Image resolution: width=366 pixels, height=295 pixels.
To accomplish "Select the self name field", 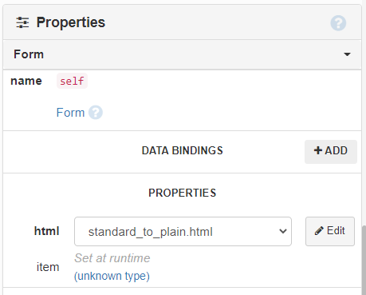I will 72,81.
